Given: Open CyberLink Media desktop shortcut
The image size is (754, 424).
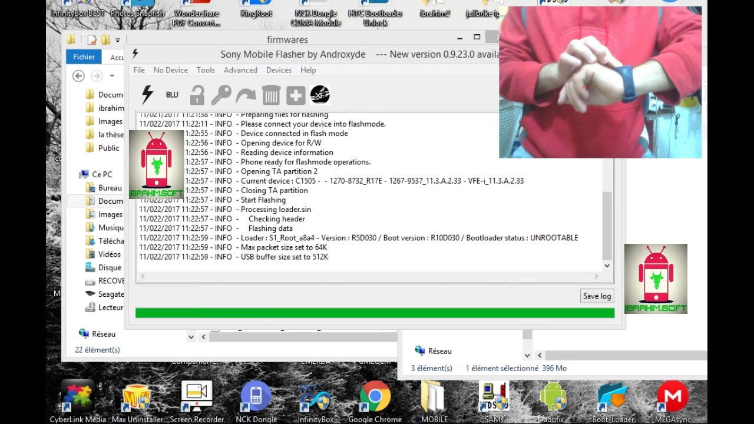Looking at the screenshot, I should tap(78, 402).
